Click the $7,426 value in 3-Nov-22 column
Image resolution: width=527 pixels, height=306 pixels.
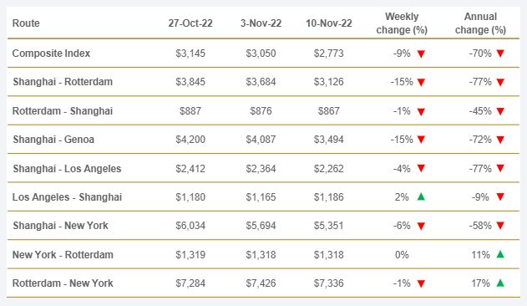coord(261,283)
